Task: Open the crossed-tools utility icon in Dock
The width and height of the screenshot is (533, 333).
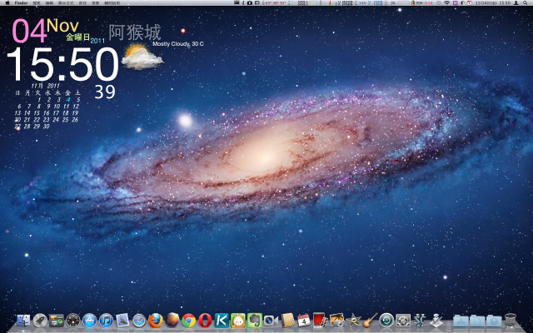Action: click(420, 321)
